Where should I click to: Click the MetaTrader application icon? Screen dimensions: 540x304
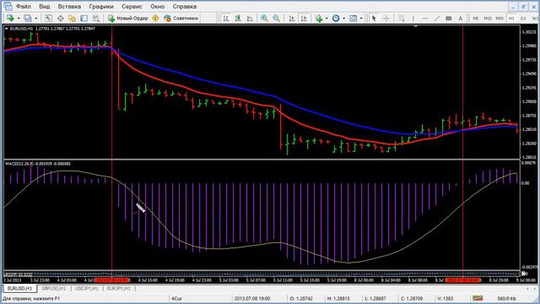pyautogui.click(x=8, y=6)
